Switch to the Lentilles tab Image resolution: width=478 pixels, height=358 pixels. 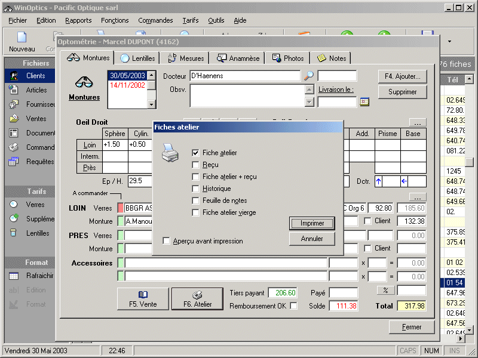click(138, 58)
